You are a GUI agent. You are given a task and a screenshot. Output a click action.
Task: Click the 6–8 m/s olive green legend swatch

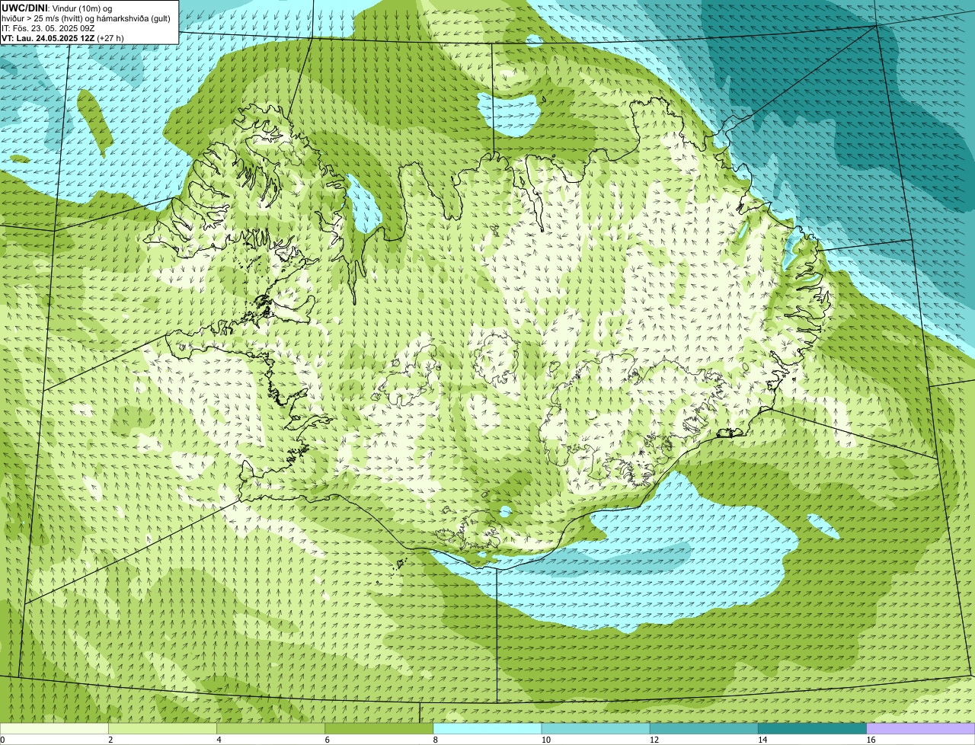pos(379,729)
